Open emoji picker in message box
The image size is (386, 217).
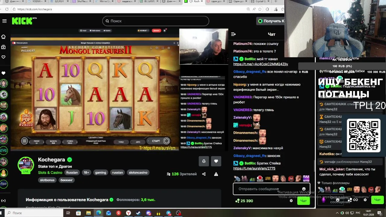(304, 189)
